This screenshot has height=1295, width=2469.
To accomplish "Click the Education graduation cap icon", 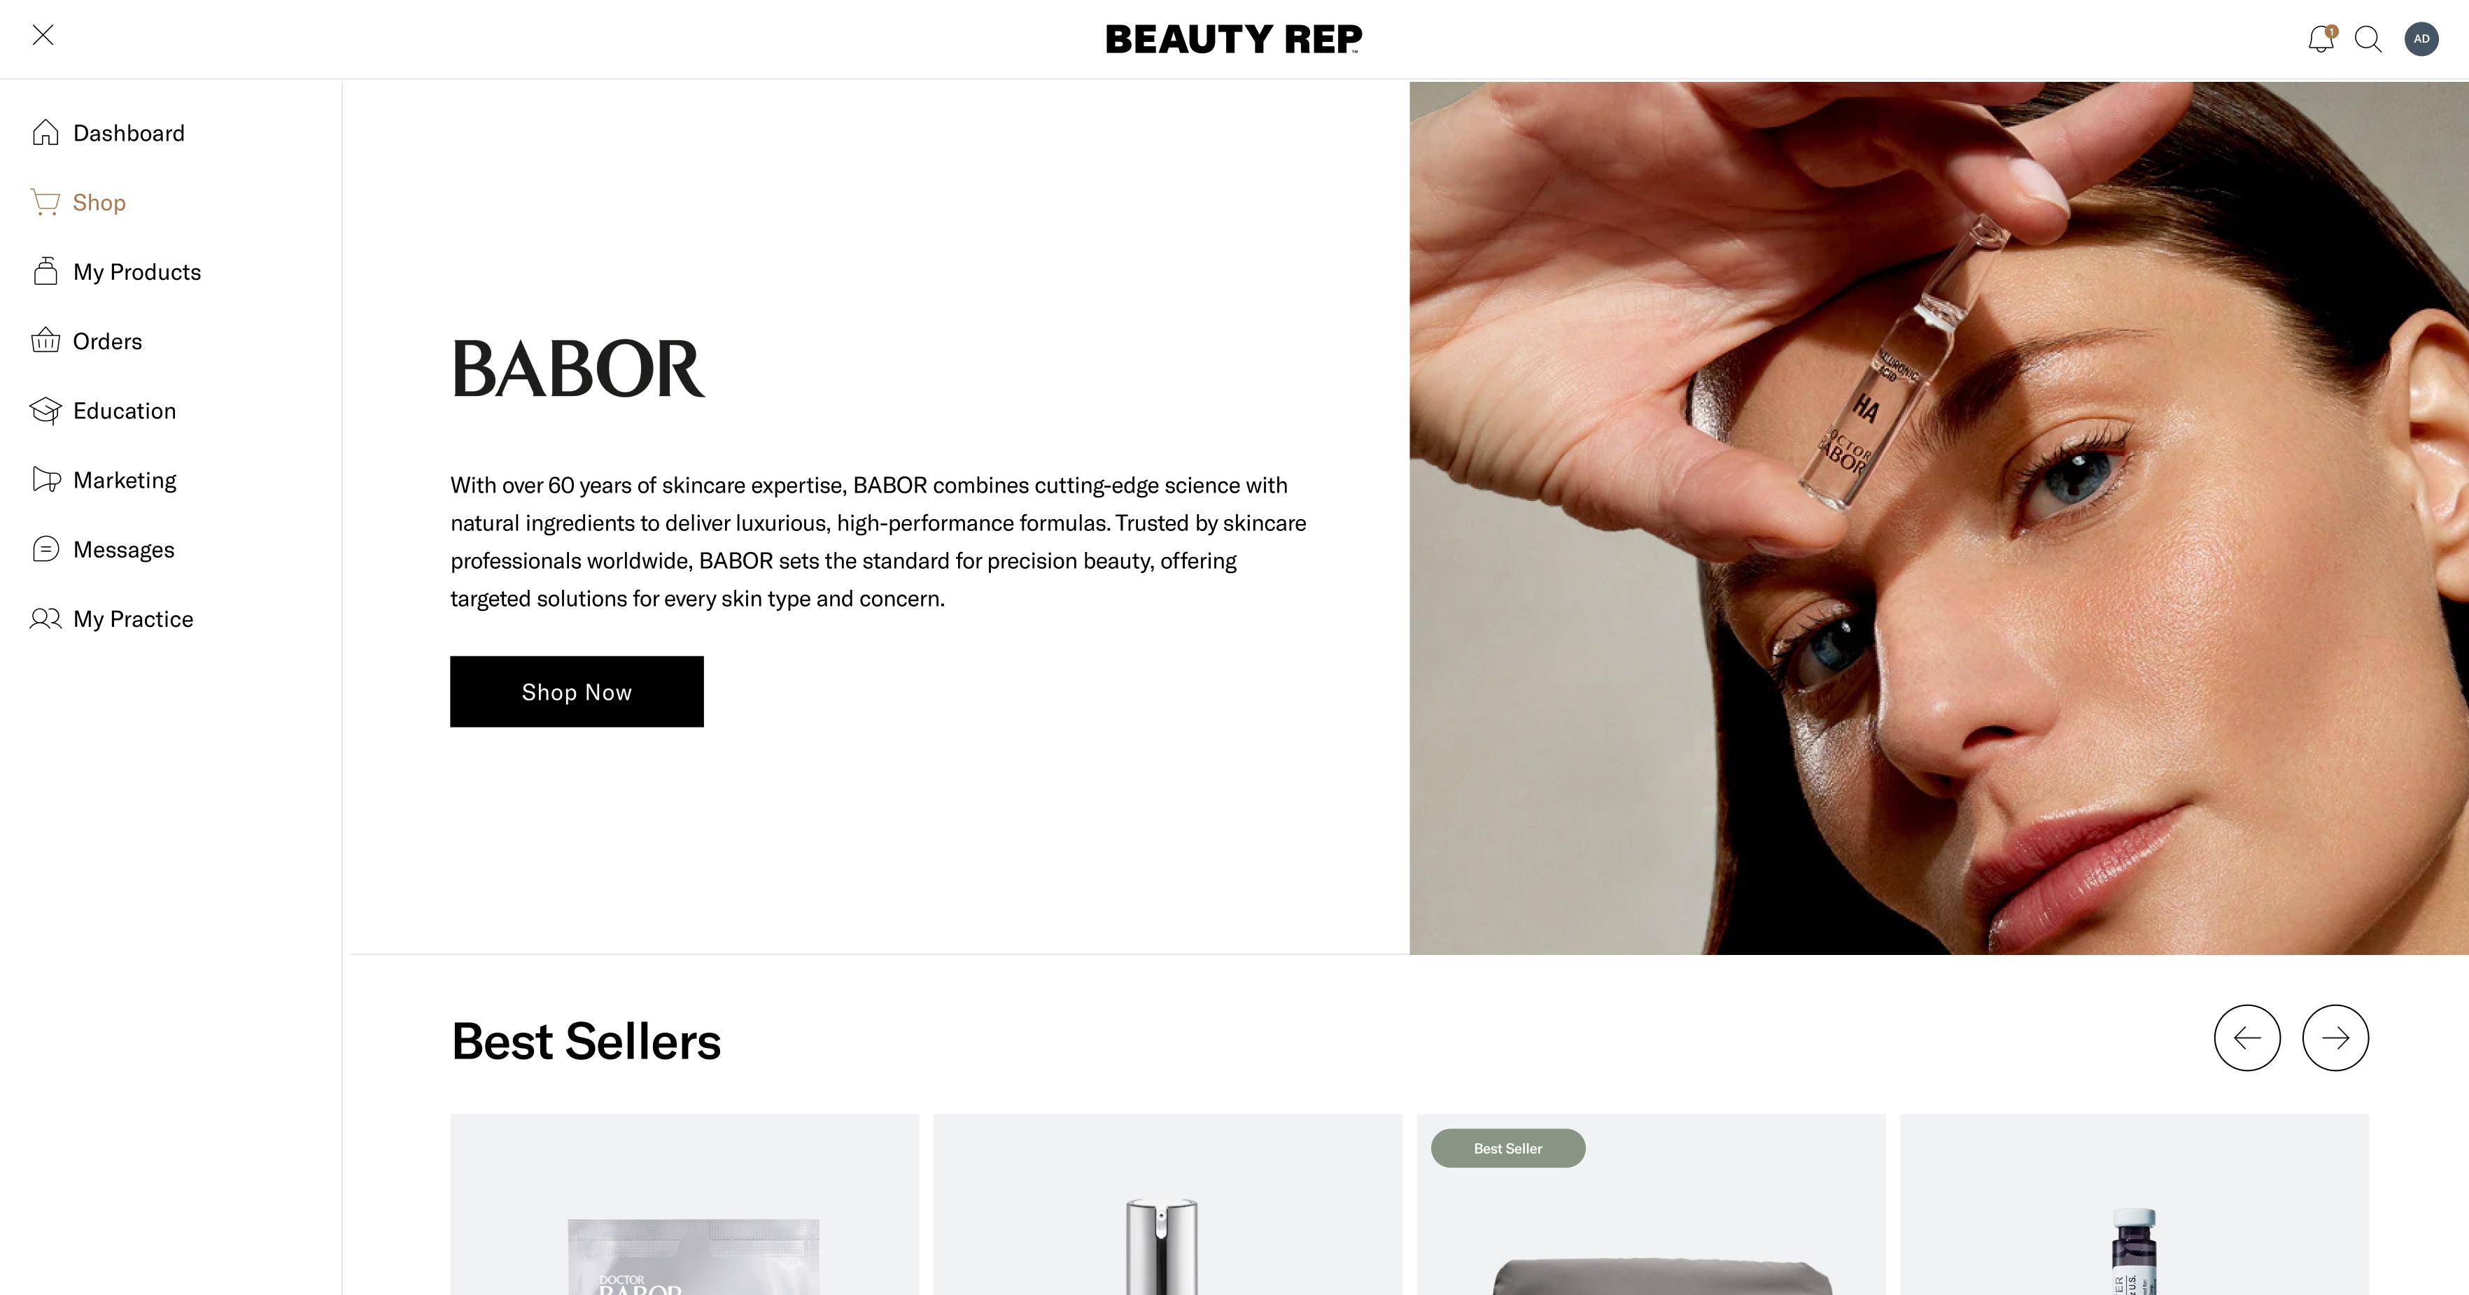I will pyautogui.click(x=45, y=411).
